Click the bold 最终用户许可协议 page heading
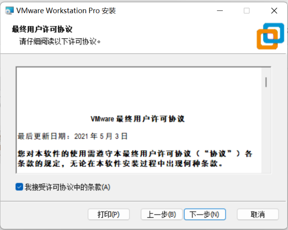This screenshot has width=288, height=230. [42, 29]
